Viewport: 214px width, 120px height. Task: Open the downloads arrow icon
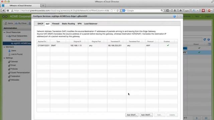pos(175,10)
